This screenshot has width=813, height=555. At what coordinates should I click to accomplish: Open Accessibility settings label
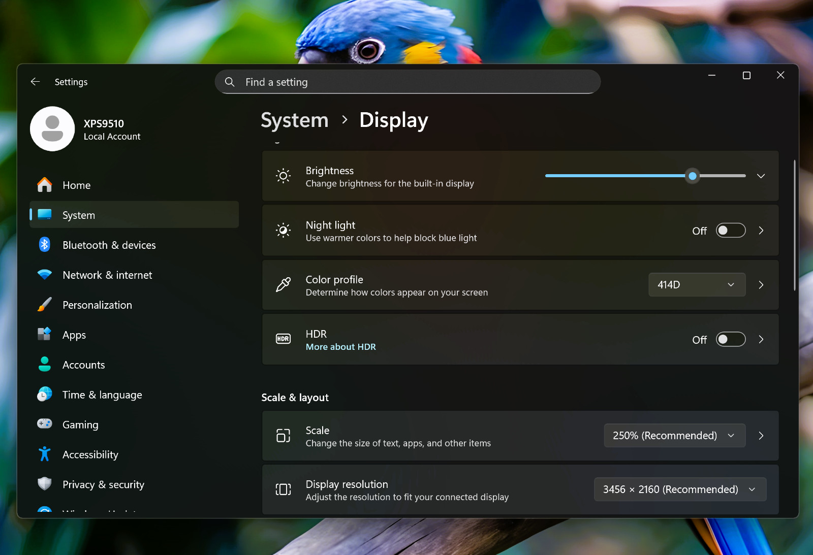[90, 454]
